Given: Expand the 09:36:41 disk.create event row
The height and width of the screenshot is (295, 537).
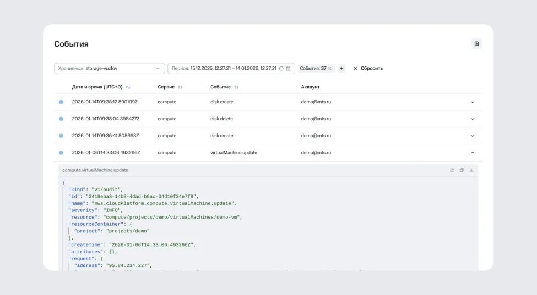Looking at the screenshot, I should (x=472, y=136).
